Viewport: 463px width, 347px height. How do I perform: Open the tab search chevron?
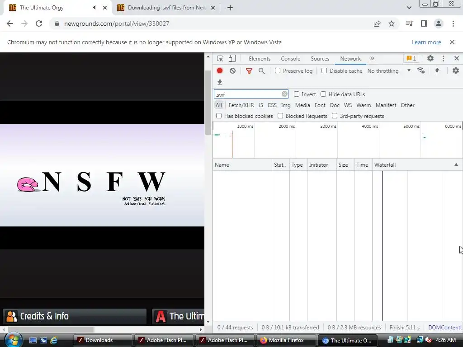[x=409, y=8]
